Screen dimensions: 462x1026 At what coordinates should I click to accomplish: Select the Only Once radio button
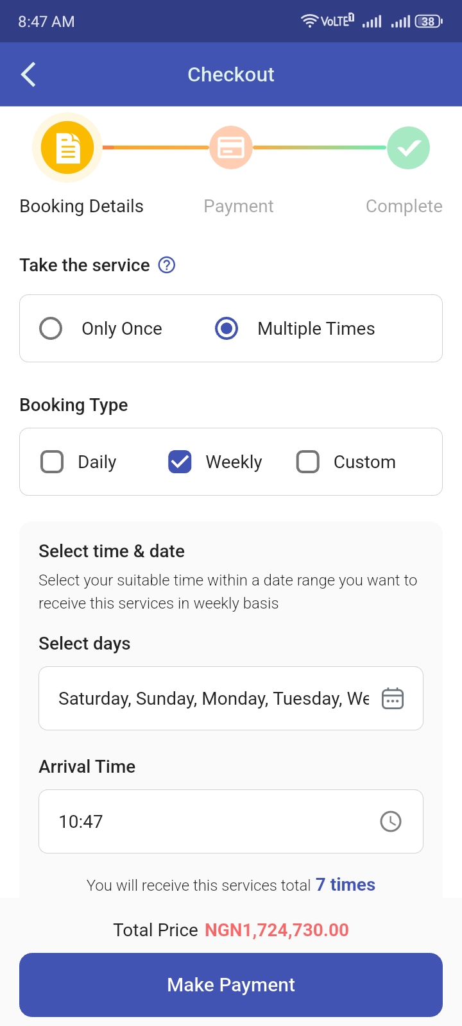51,328
